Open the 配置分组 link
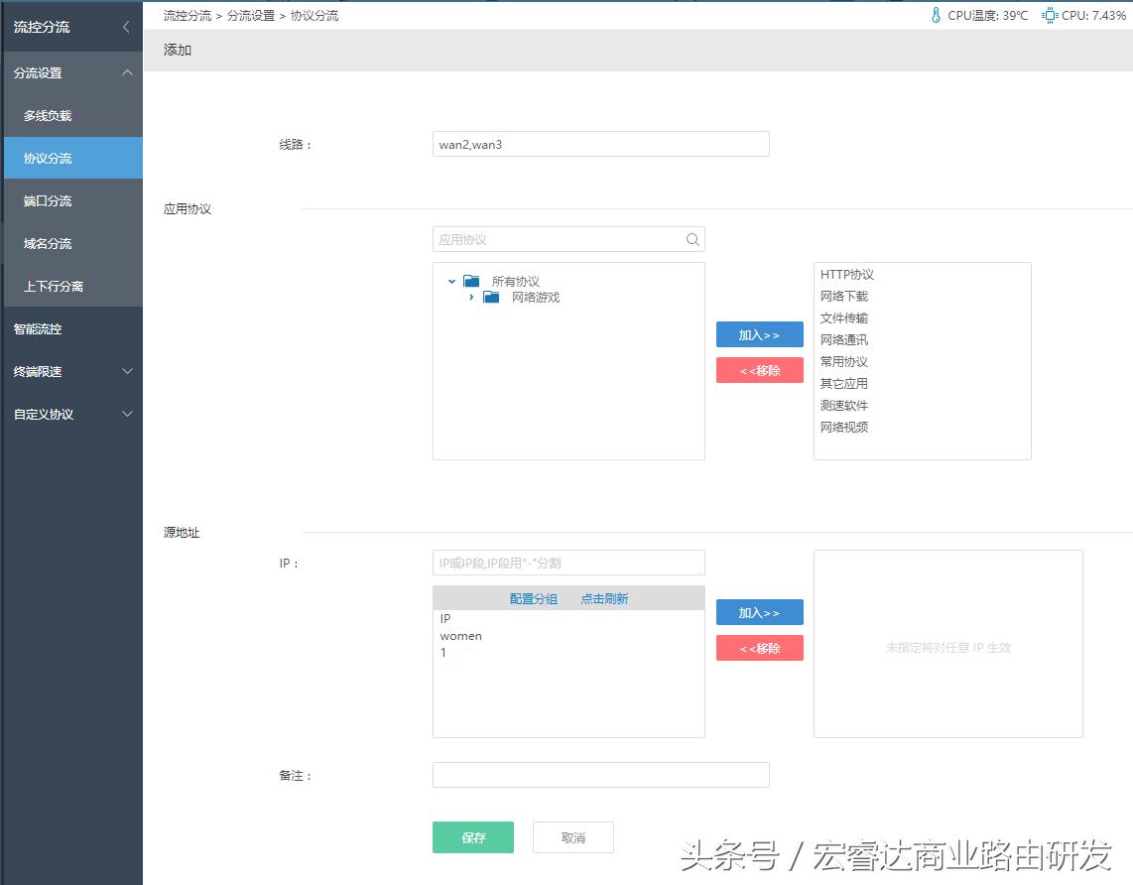The image size is (1133, 885). 533,598
